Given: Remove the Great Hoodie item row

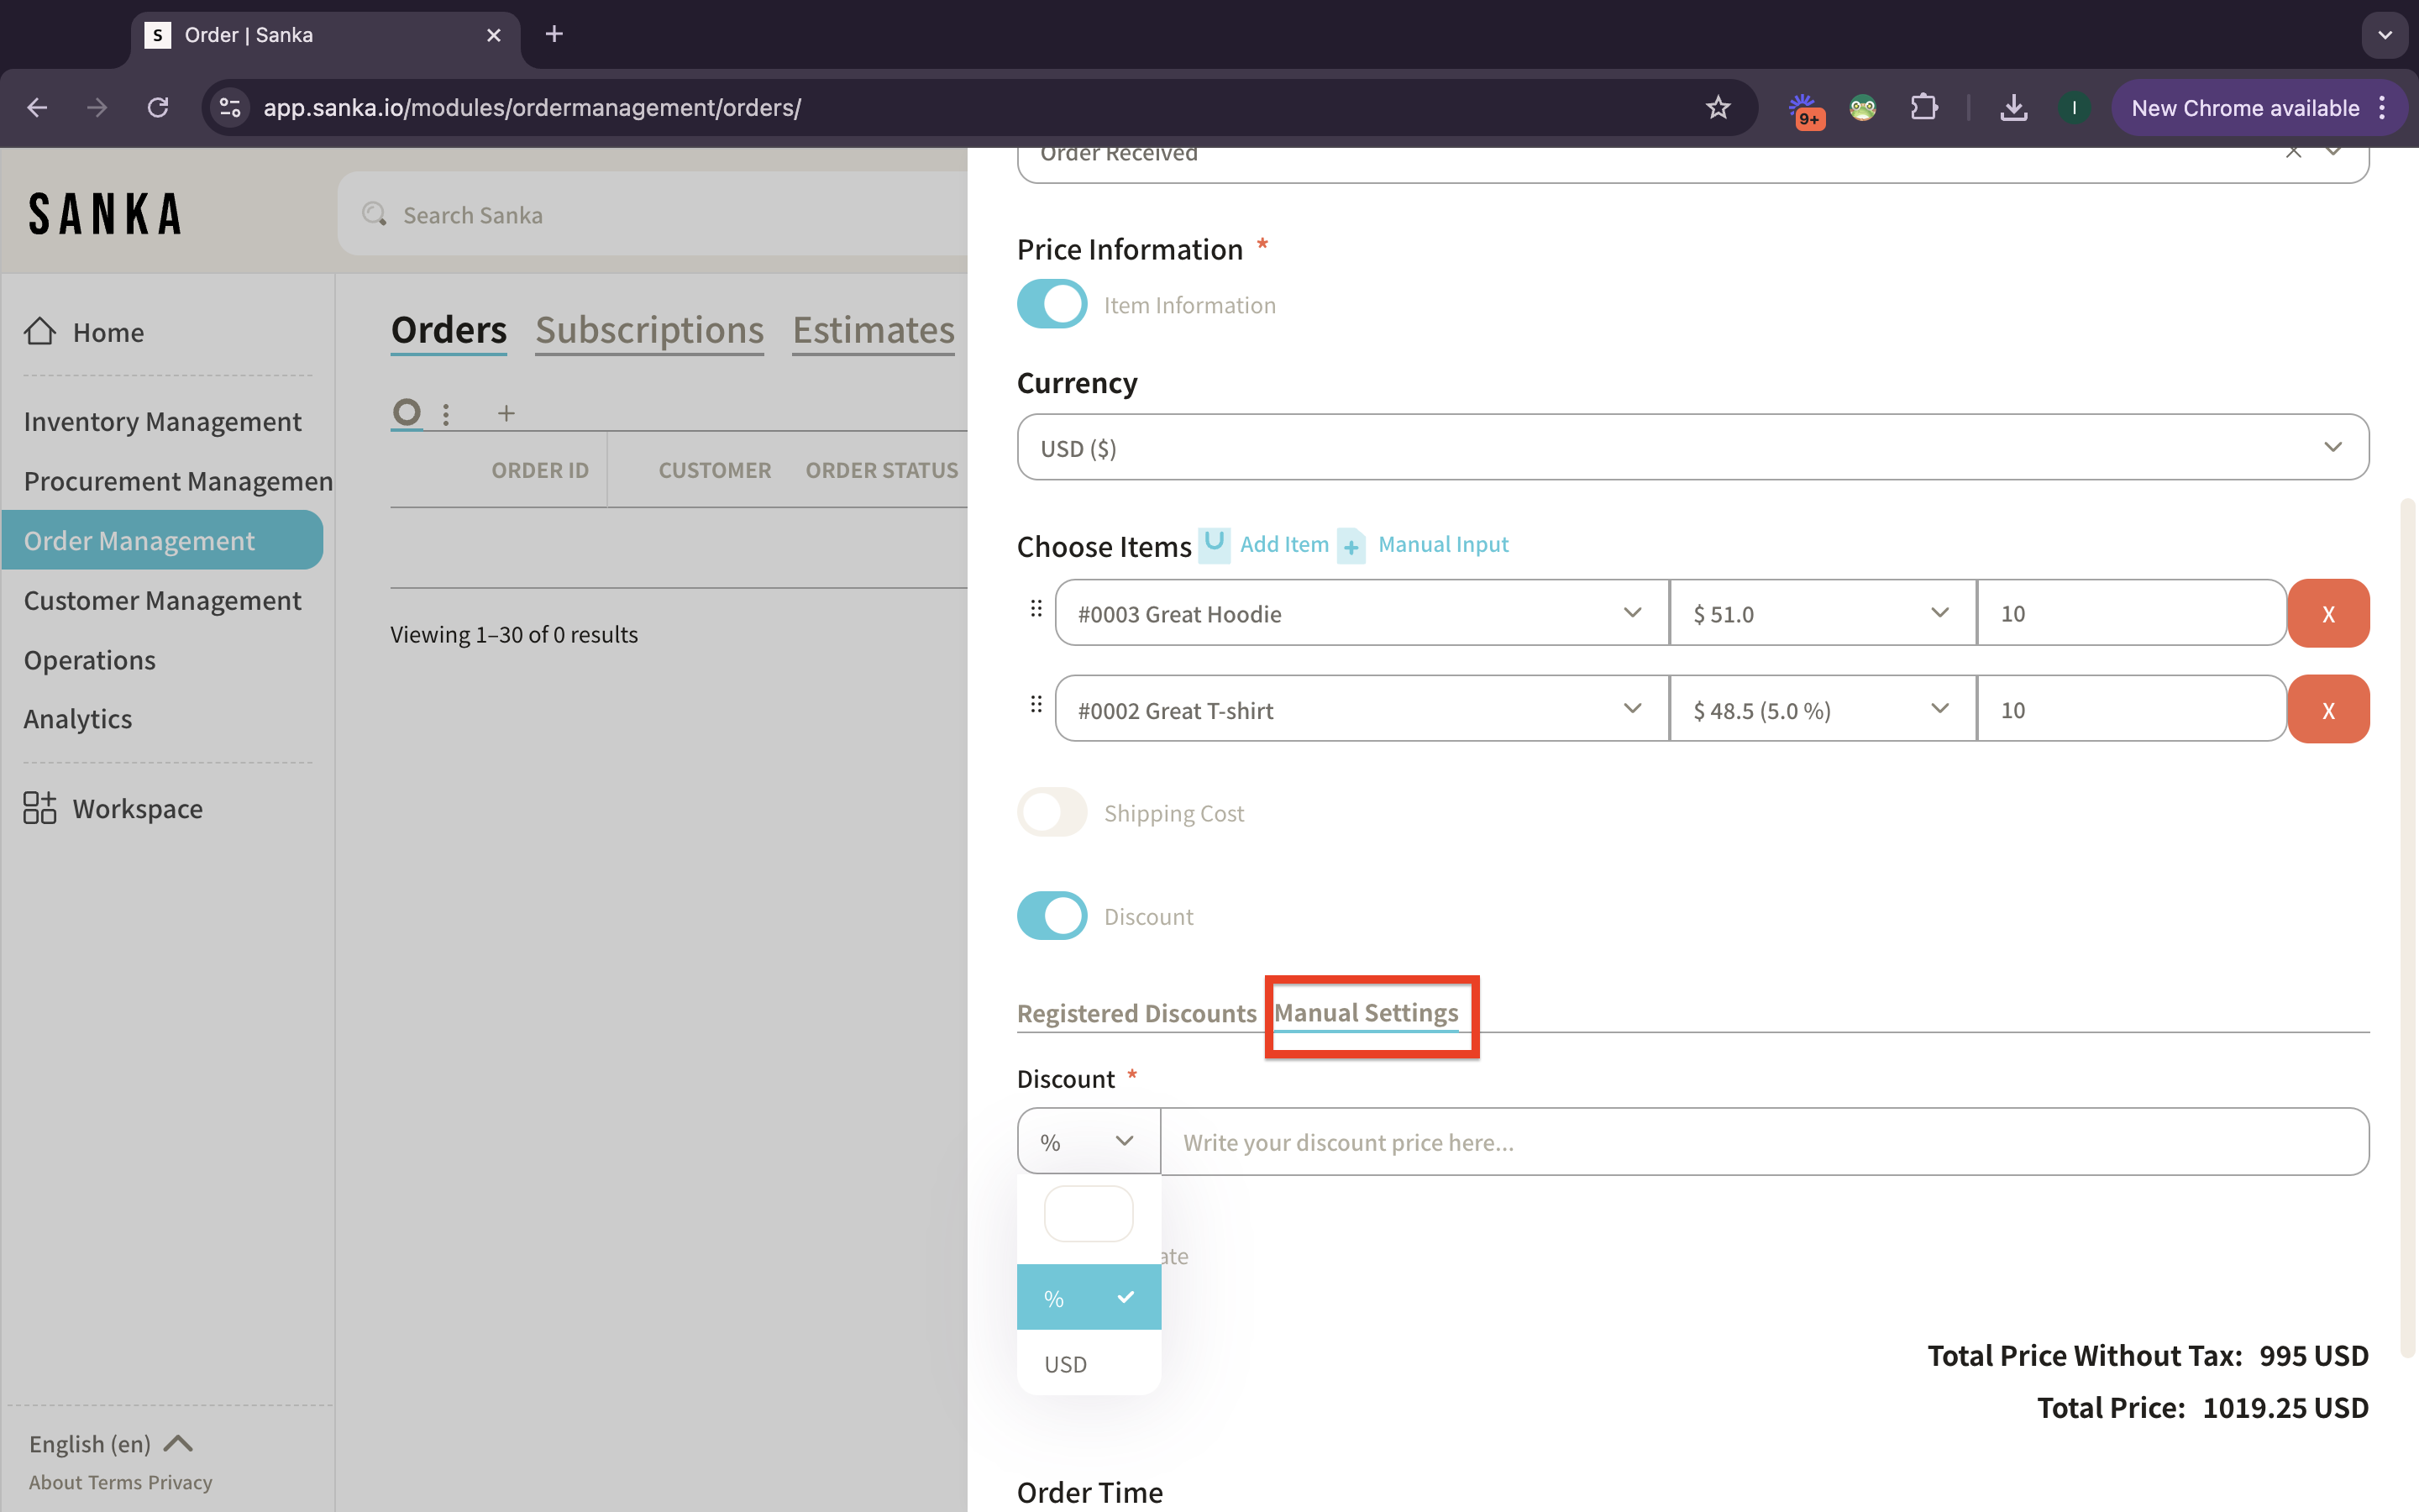Looking at the screenshot, I should click(x=2327, y=614).
